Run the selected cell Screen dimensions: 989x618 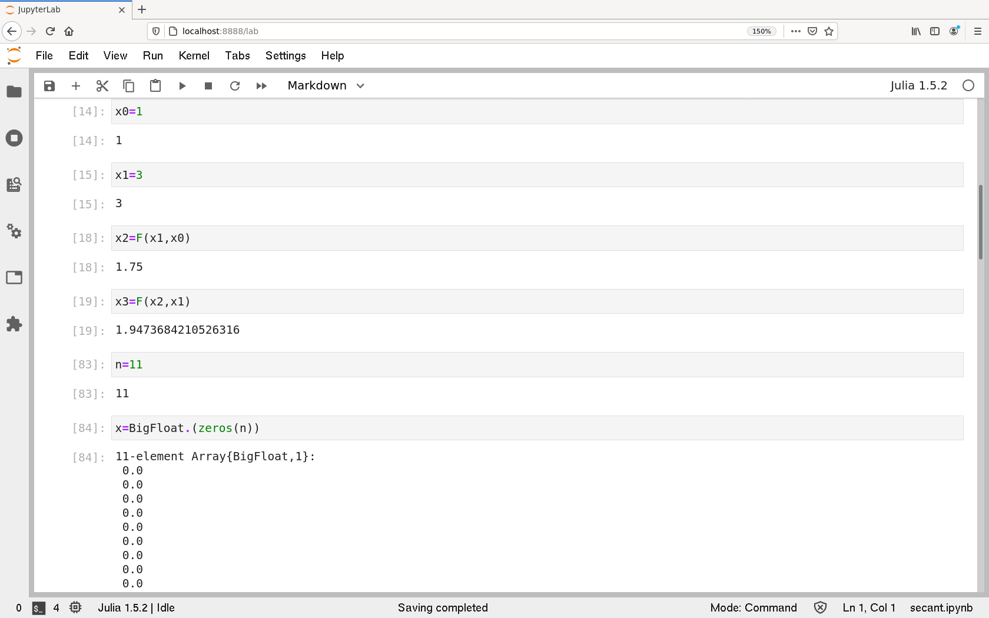pos(182,86)
